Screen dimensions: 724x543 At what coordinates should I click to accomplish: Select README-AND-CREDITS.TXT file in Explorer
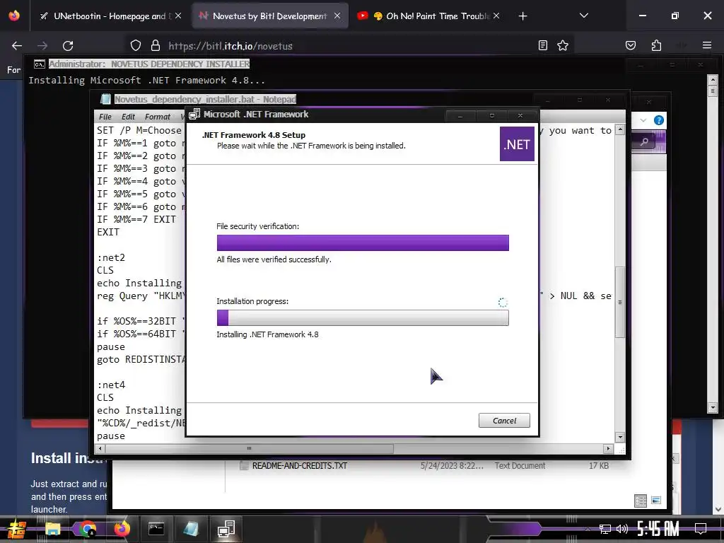299,465
